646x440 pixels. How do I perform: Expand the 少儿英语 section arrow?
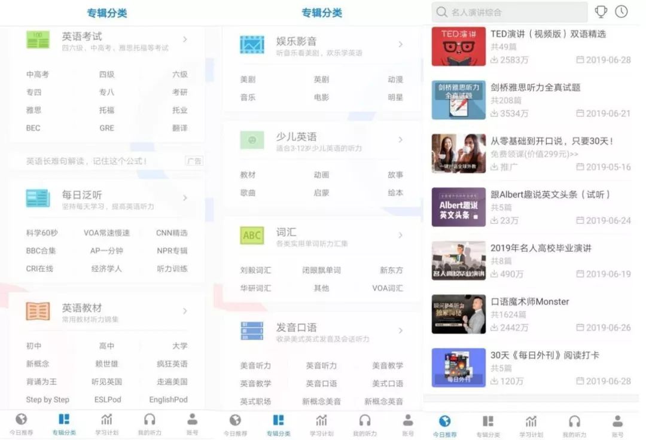[x=400, y=140]
